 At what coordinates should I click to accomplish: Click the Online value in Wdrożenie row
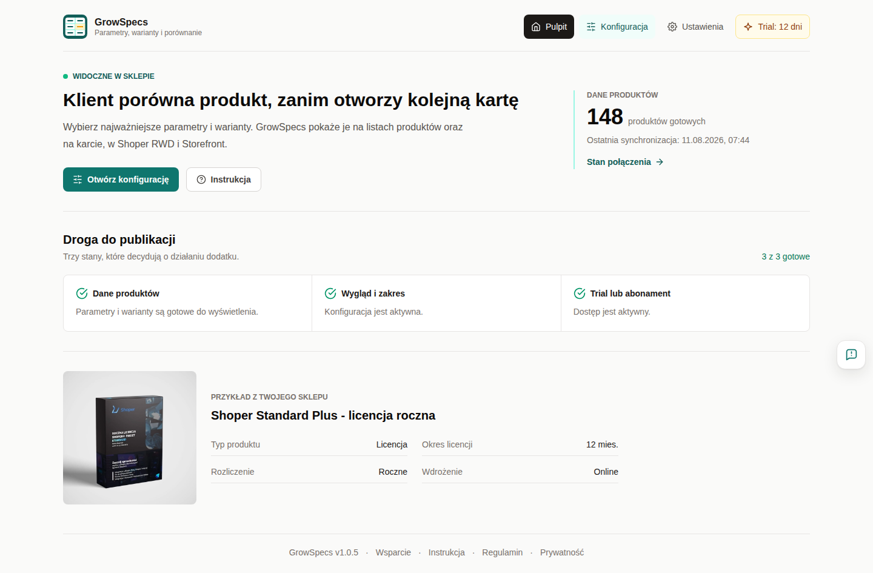coord(606,472)
